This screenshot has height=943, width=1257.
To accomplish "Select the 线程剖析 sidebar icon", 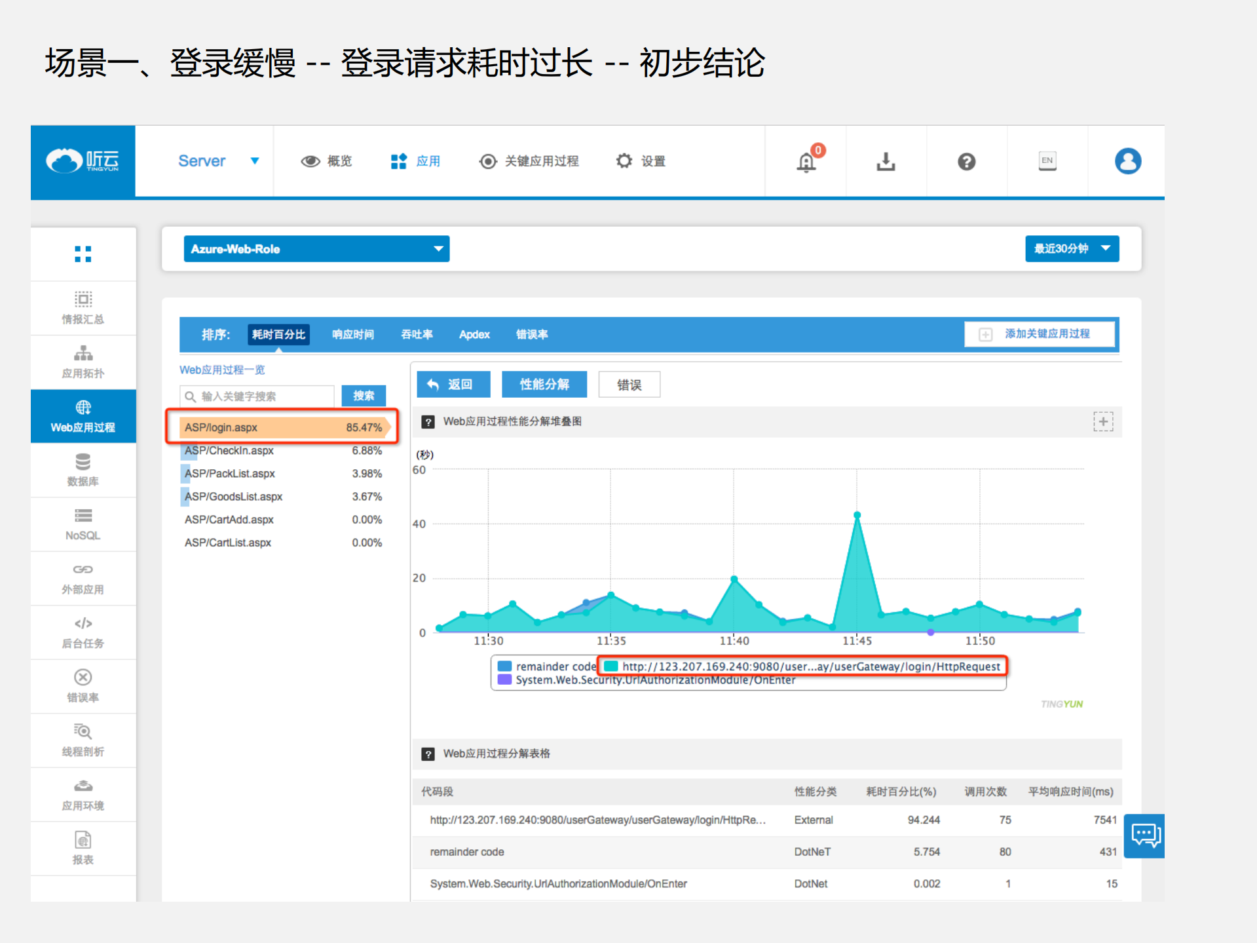I will click(83, 740).
